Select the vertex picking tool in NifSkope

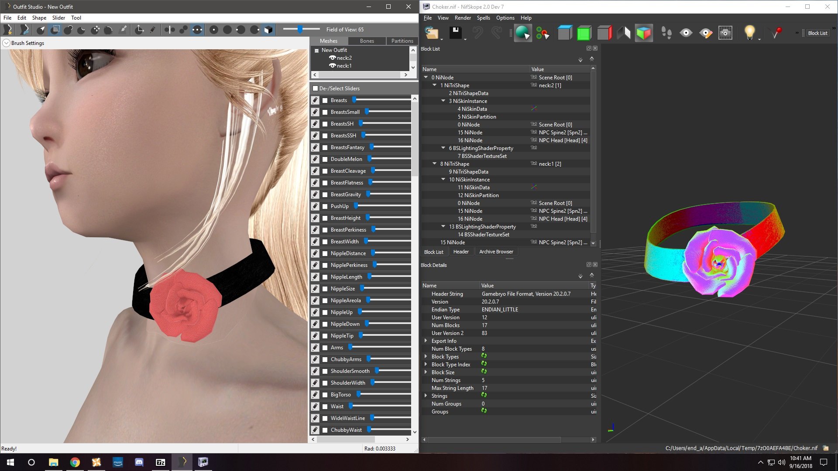click(x=543, y=33)
